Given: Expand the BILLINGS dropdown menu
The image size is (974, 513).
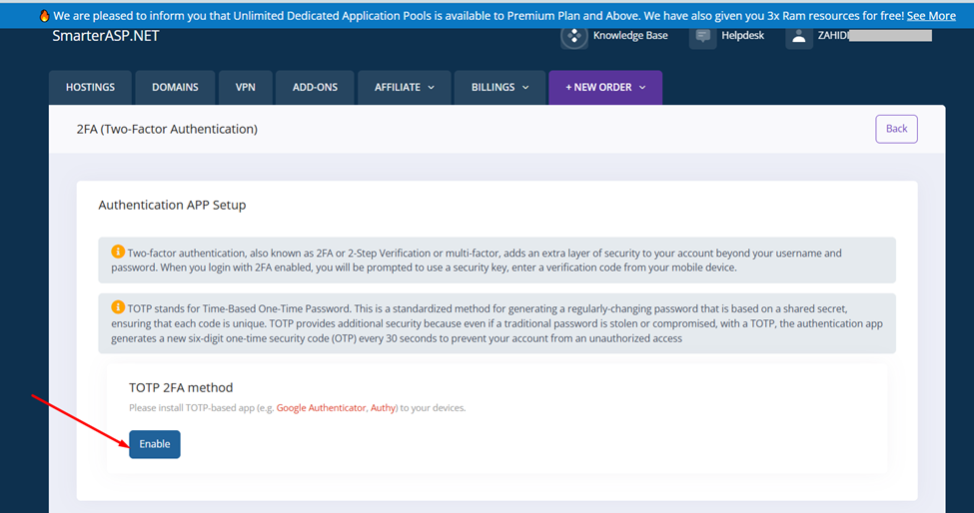Looking at the screenshot, I should (499, 88).
